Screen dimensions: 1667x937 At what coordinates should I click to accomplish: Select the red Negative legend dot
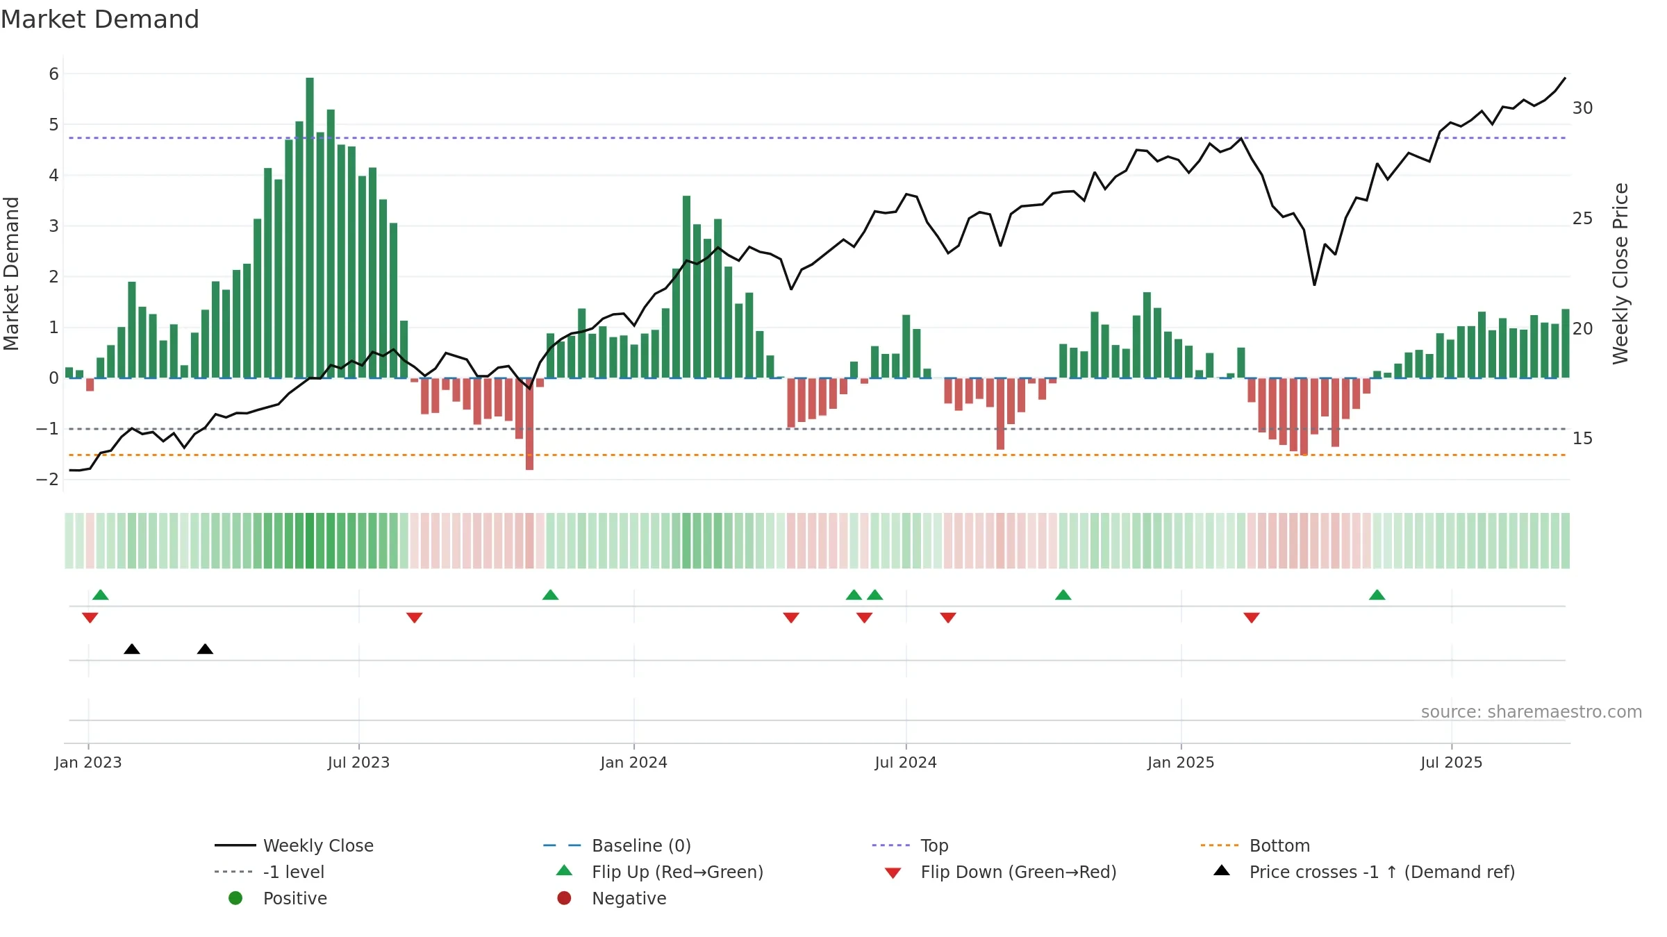coord(564,898)
